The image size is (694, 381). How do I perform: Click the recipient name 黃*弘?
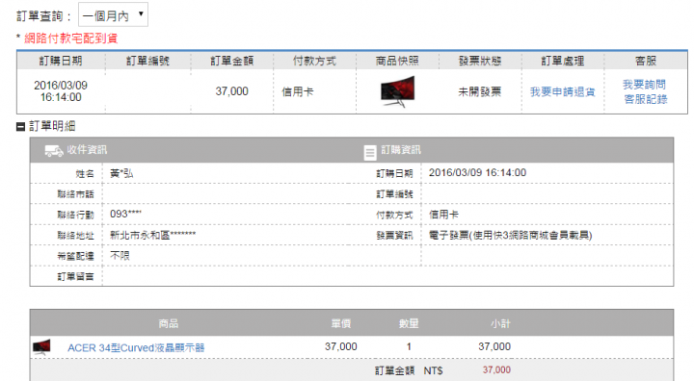[x=121, y=173]
